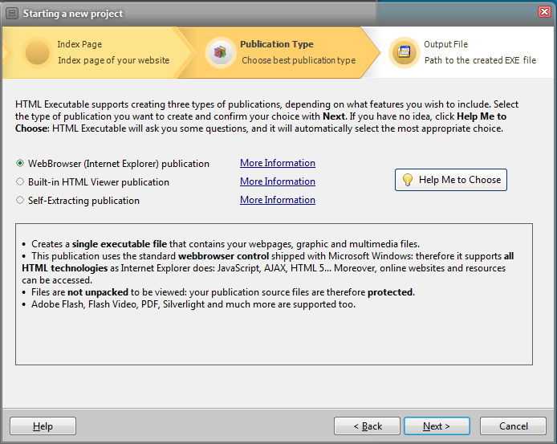Viewport: 557px width, 444px height.
Task: Click the light bulb icon on Help button
Action: point(408,180)
